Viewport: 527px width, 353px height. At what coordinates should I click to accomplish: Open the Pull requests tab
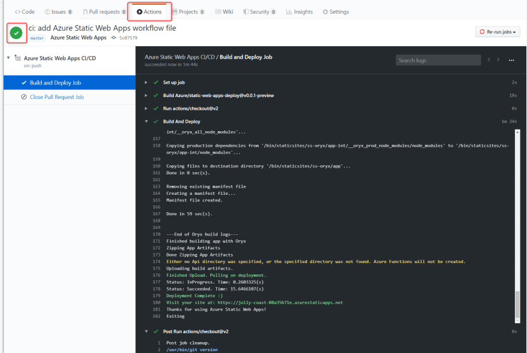[x=101, y=11]
